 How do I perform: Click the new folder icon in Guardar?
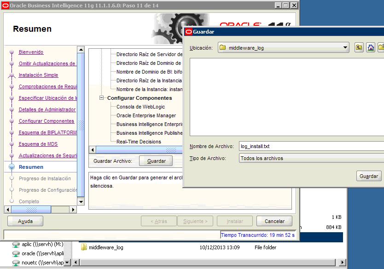click(x=381, y=47)
